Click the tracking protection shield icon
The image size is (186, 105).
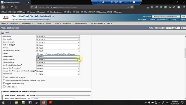coord(32,7)
